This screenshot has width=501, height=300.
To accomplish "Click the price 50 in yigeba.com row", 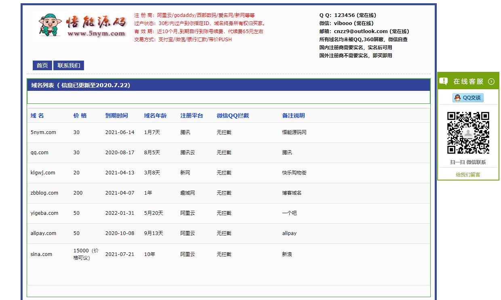I will (76, 213).
